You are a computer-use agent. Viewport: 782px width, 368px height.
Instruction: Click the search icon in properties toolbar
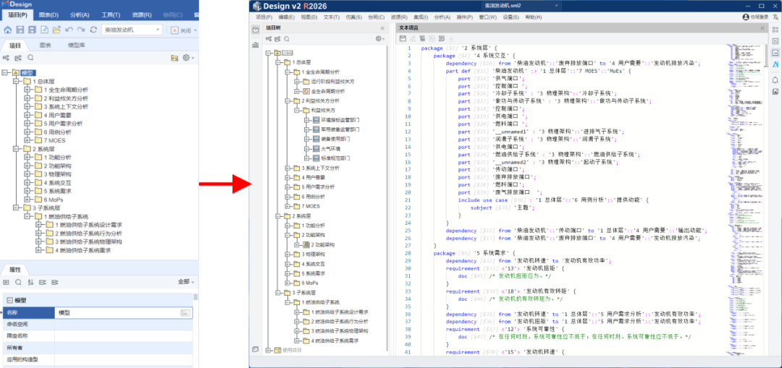tap(18, 283)
